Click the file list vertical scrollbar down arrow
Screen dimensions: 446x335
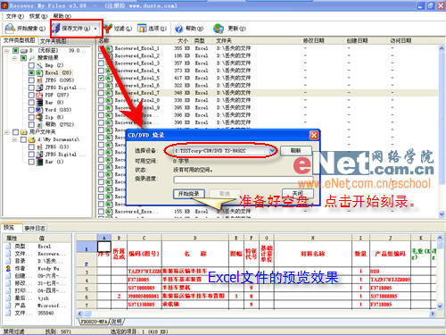pos(442,214)
